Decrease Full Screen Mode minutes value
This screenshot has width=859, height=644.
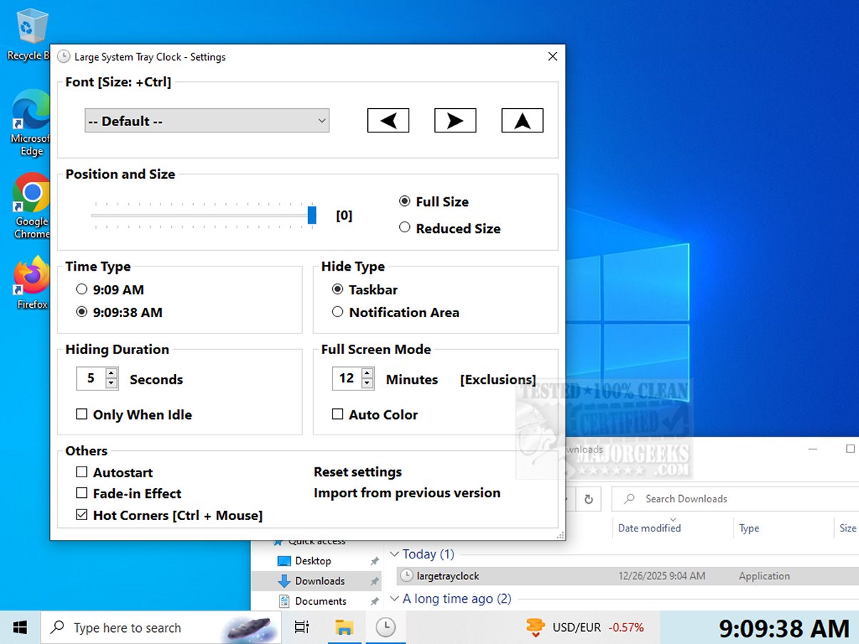(x=367, y=384)
